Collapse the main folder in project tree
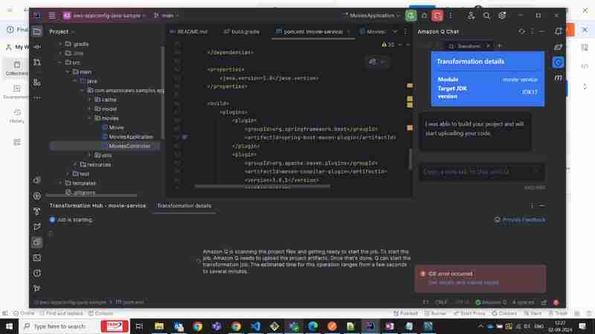 coord(68,71)
